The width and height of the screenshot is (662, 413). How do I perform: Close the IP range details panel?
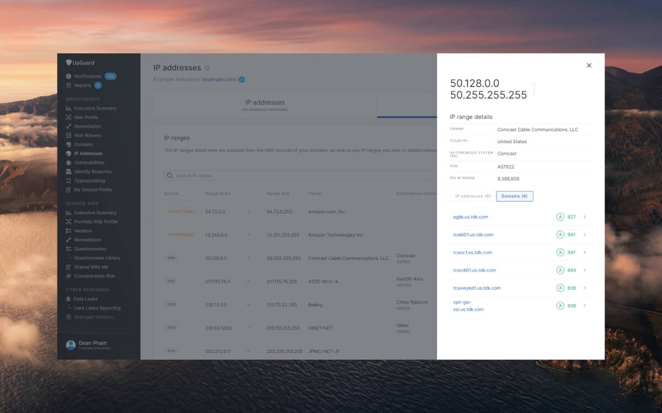coord(589,65)
